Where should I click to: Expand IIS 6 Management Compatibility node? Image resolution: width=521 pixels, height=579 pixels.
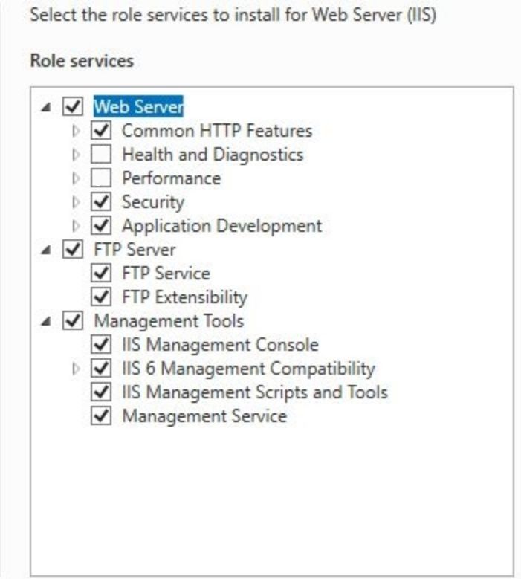coord(76,369)
